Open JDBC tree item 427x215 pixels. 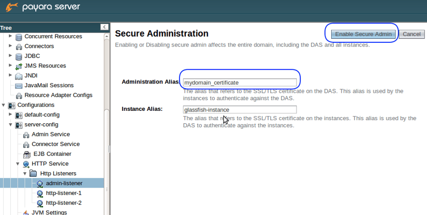click(x=32, y=56)
